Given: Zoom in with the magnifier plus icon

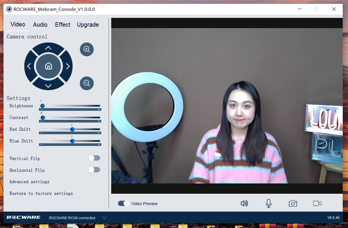Looking at the screenshot, I should 87,49.
